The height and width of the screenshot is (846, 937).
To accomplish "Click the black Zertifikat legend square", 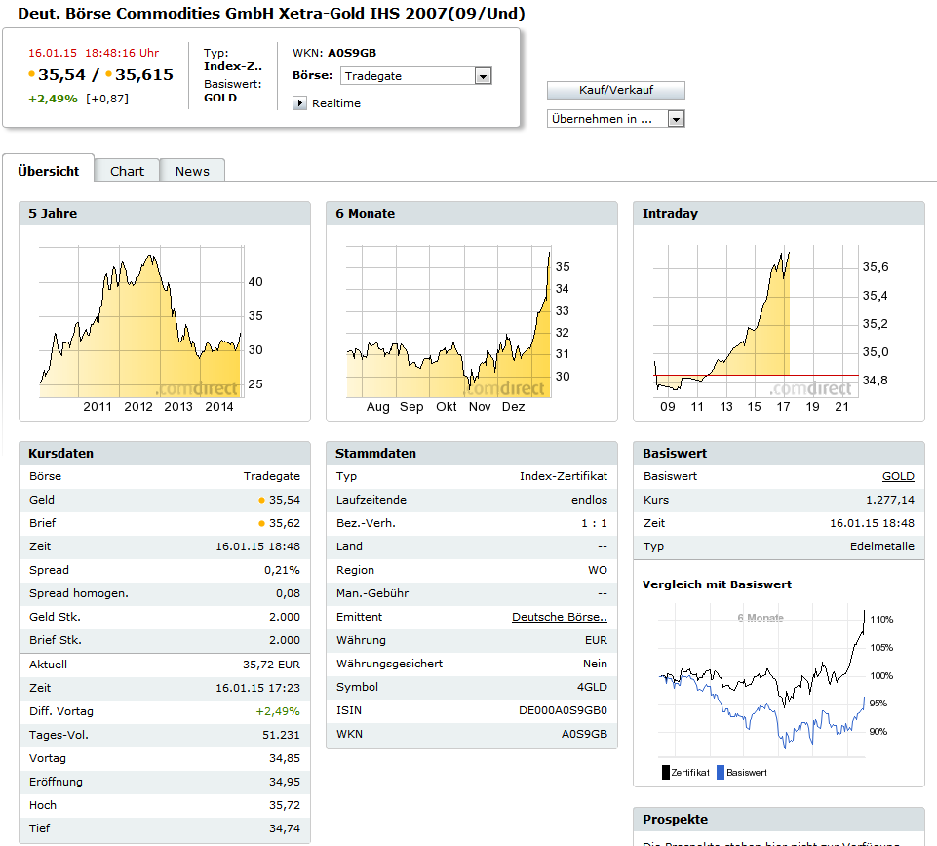I will point(666,773).
